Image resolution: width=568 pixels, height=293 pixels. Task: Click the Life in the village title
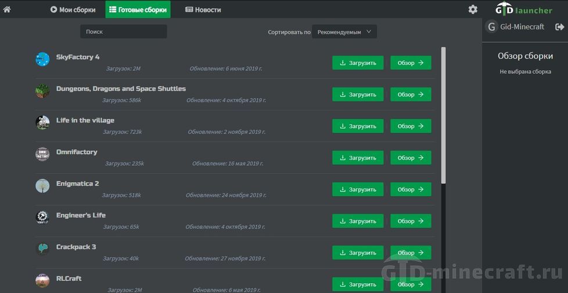85,121
